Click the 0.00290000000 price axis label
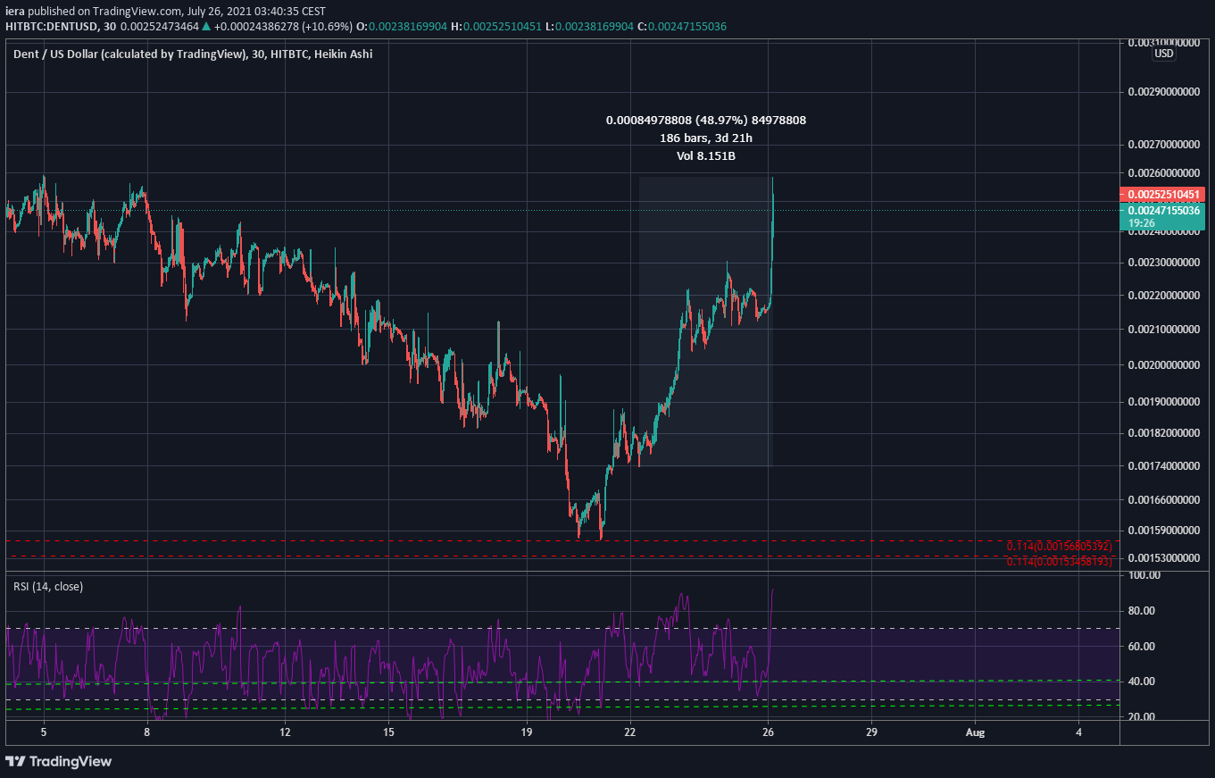Image resolution: width=1215 pixels, height=778 pixels. (1164, 93)
